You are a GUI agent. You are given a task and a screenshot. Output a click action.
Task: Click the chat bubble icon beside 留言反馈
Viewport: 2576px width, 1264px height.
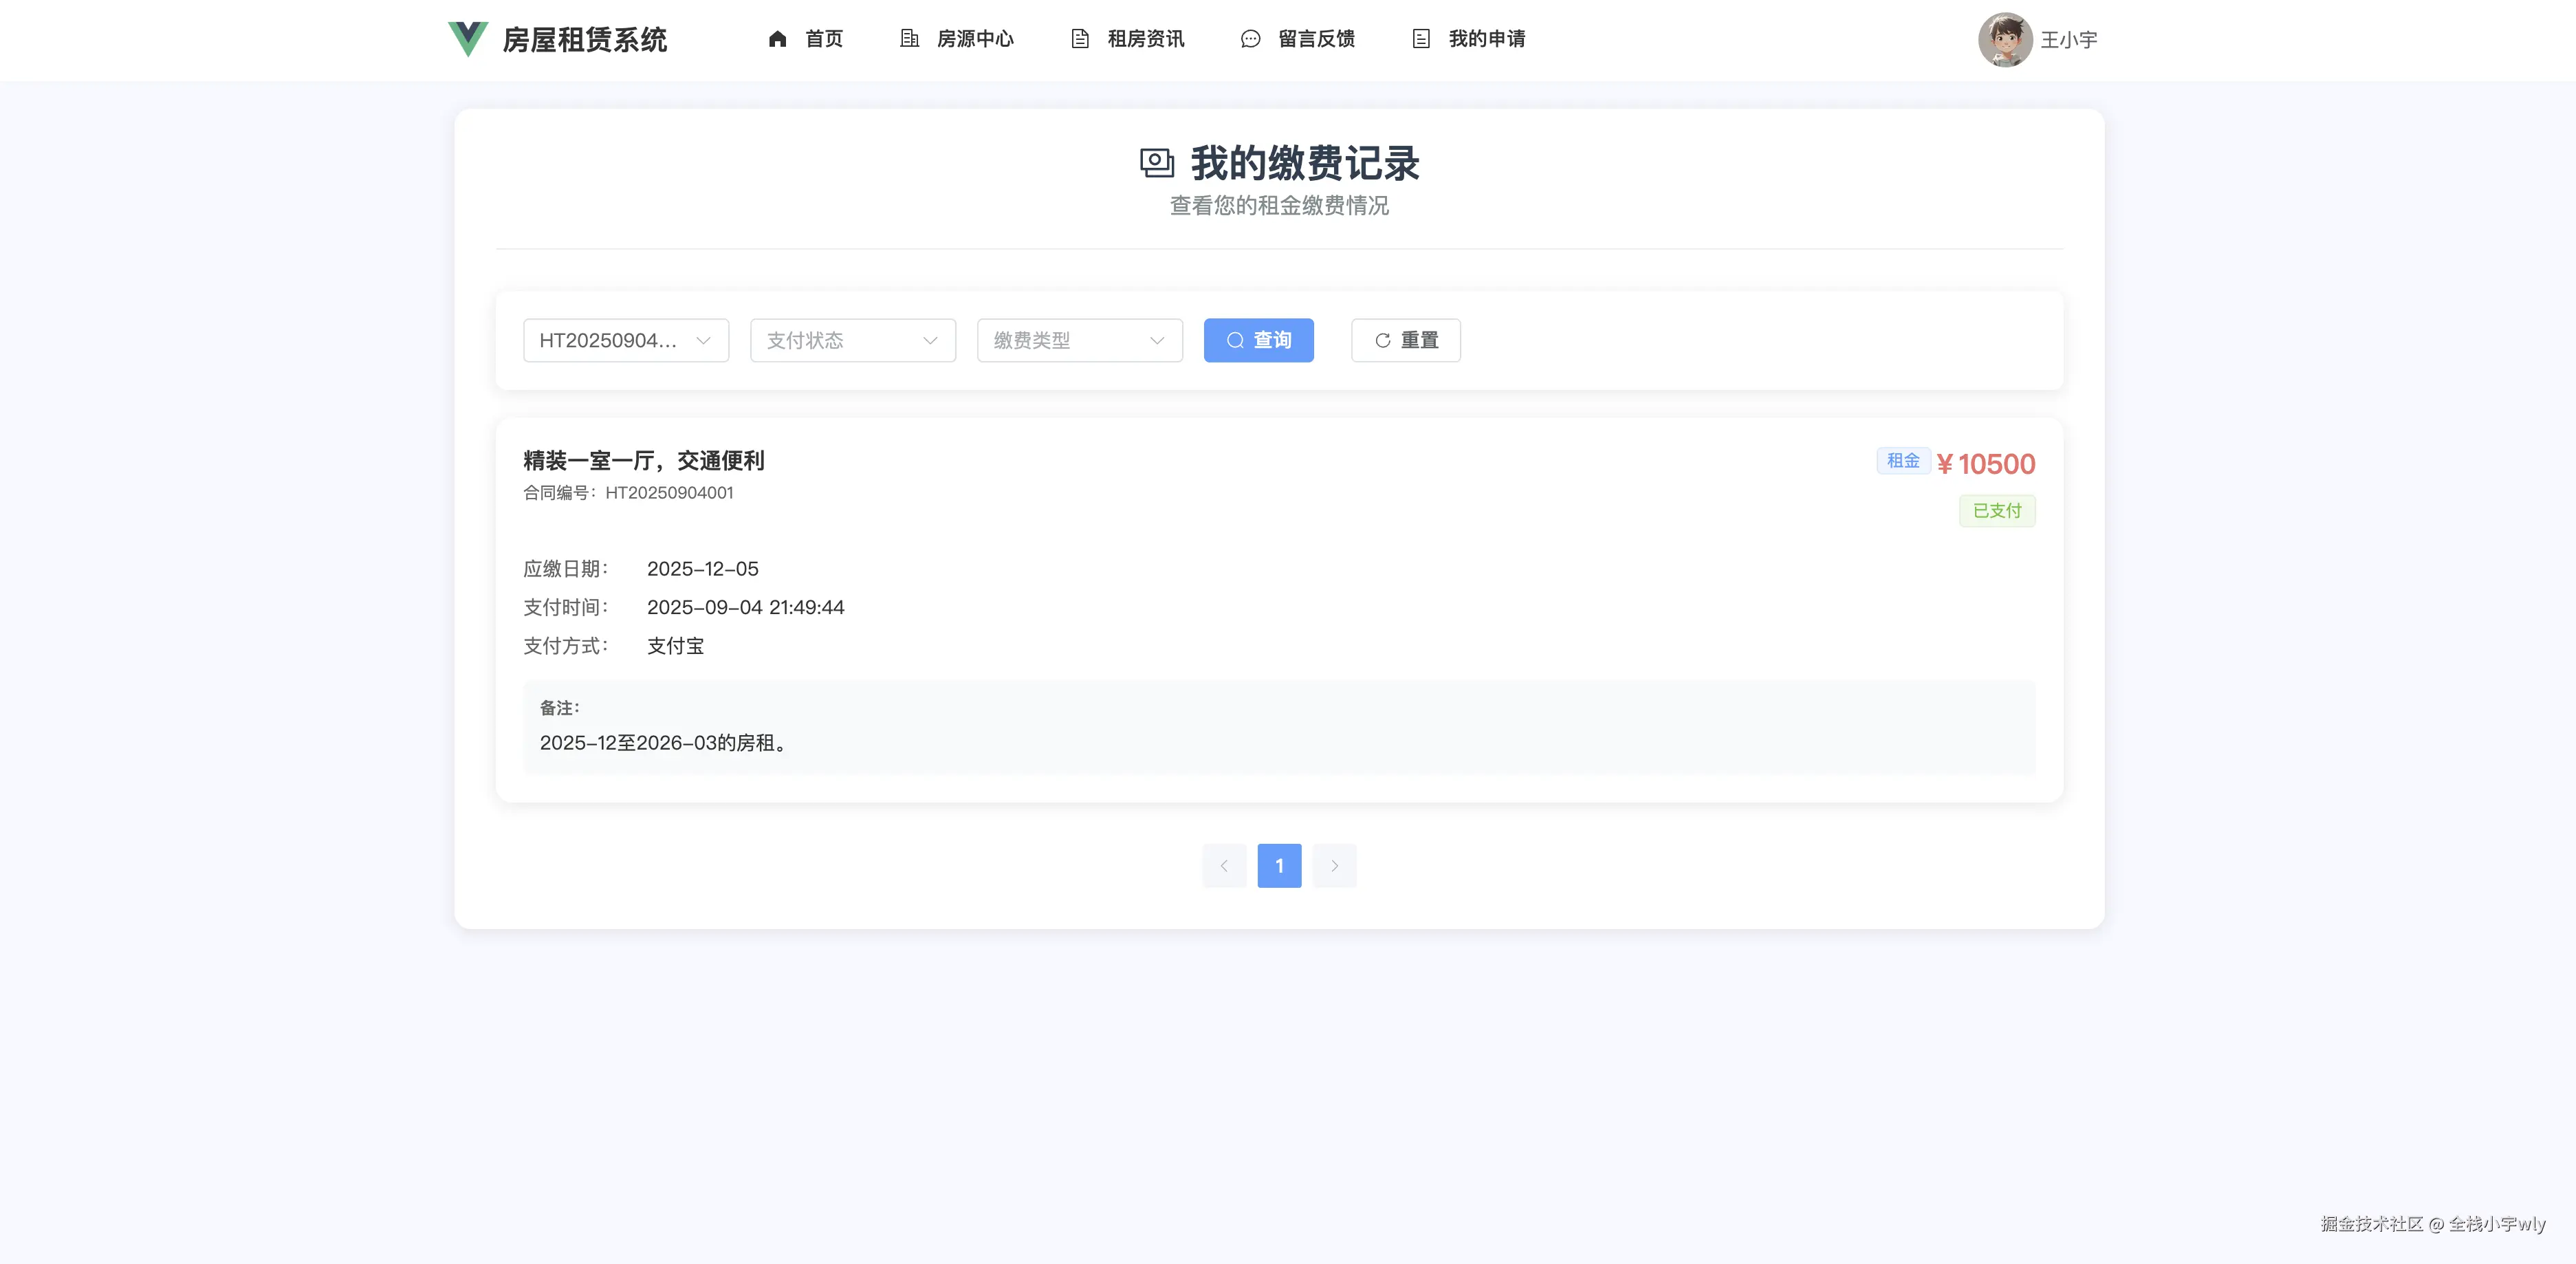click(x=1249, y=39)
